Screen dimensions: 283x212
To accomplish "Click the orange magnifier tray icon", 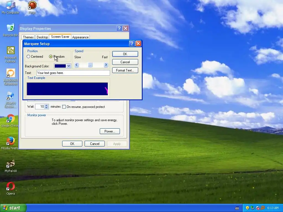I will [263, 208].
